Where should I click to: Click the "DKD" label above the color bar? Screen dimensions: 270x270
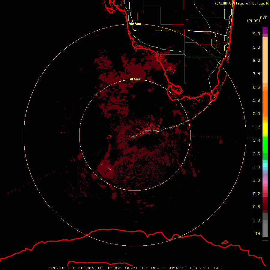point(264,18)
